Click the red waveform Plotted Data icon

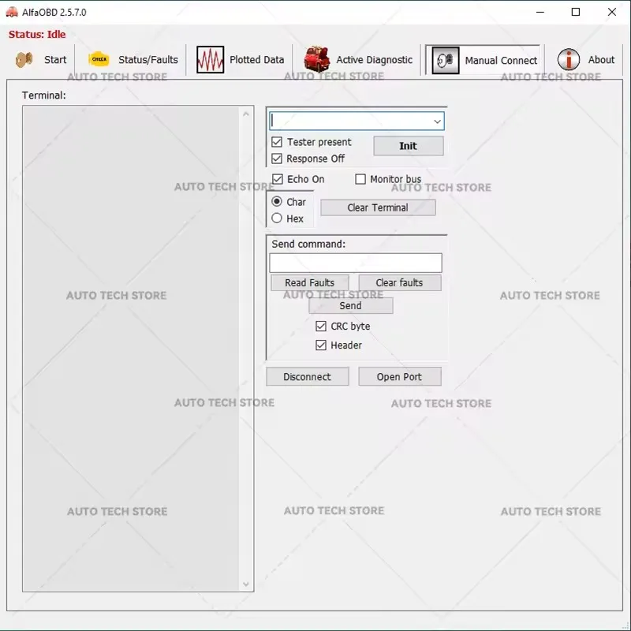pos(210,60)
